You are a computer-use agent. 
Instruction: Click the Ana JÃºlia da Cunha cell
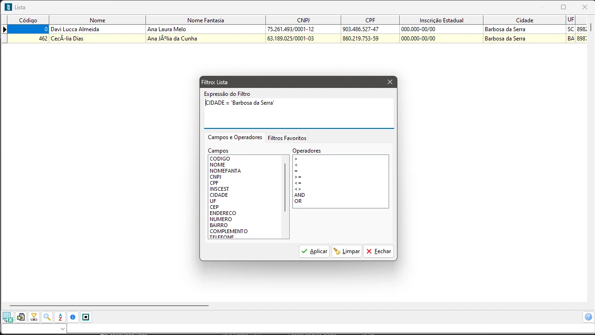[205, 39]
